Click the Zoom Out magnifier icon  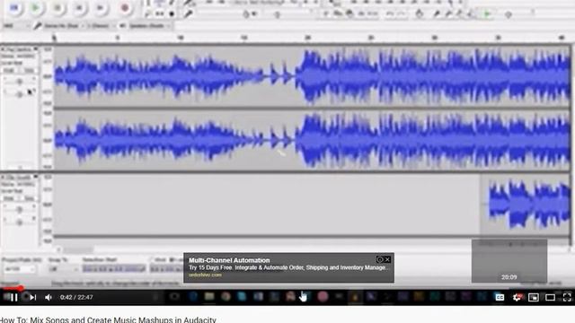[448, 14]
